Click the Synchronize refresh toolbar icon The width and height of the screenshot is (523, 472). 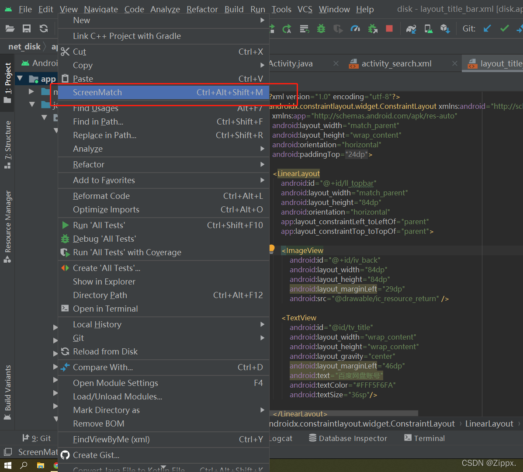point(44,29)
